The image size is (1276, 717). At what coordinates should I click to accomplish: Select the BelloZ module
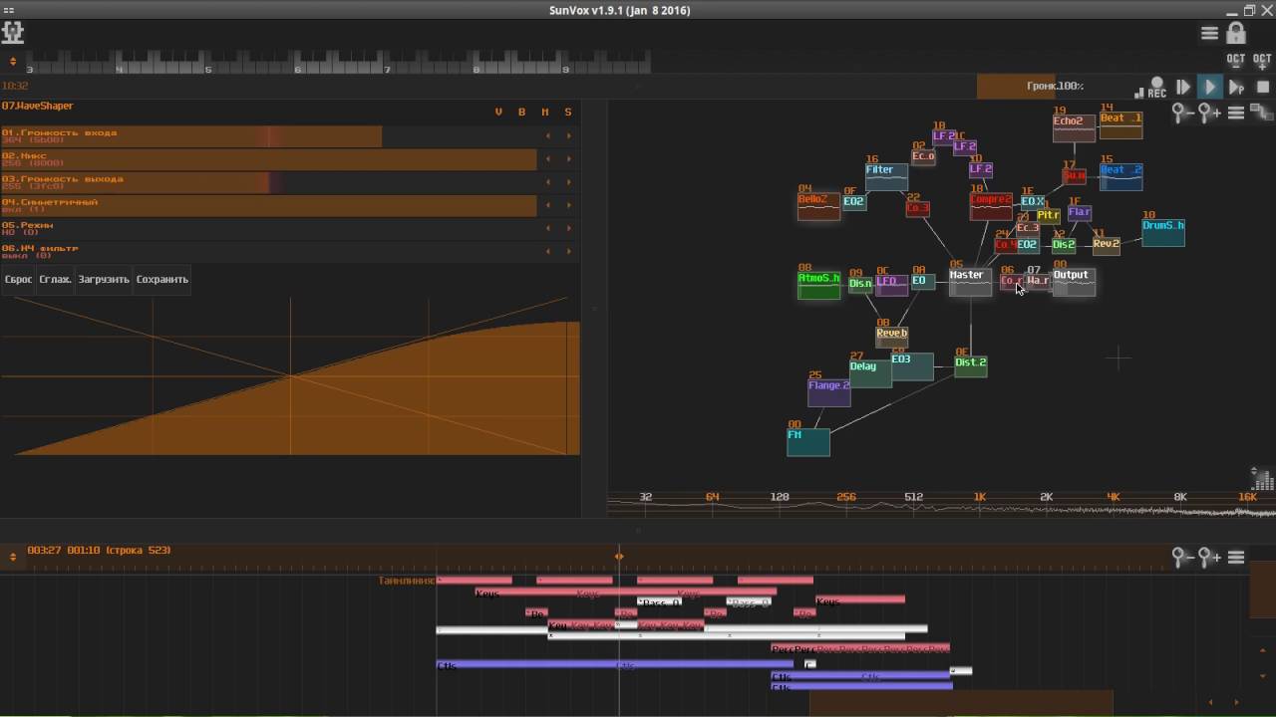(818, 206)
